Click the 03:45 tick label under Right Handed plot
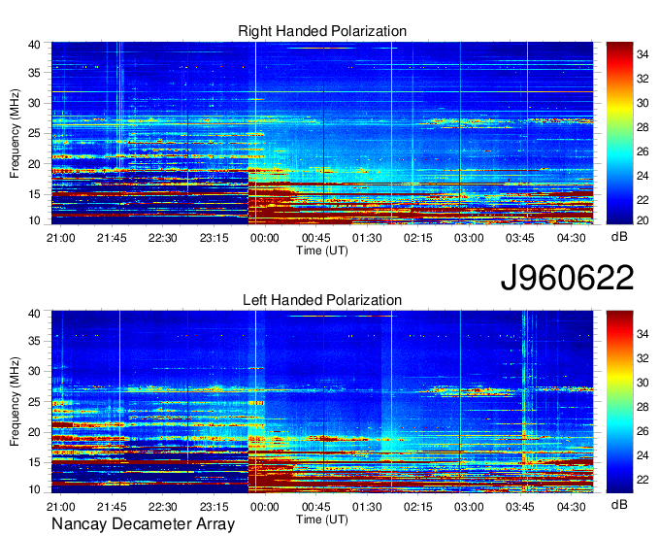Image resolution: width=660 pixels, height=536 pixels. click(x=520, y=238)
